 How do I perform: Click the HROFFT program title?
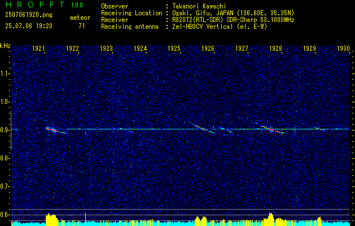(x=35, y=5)
